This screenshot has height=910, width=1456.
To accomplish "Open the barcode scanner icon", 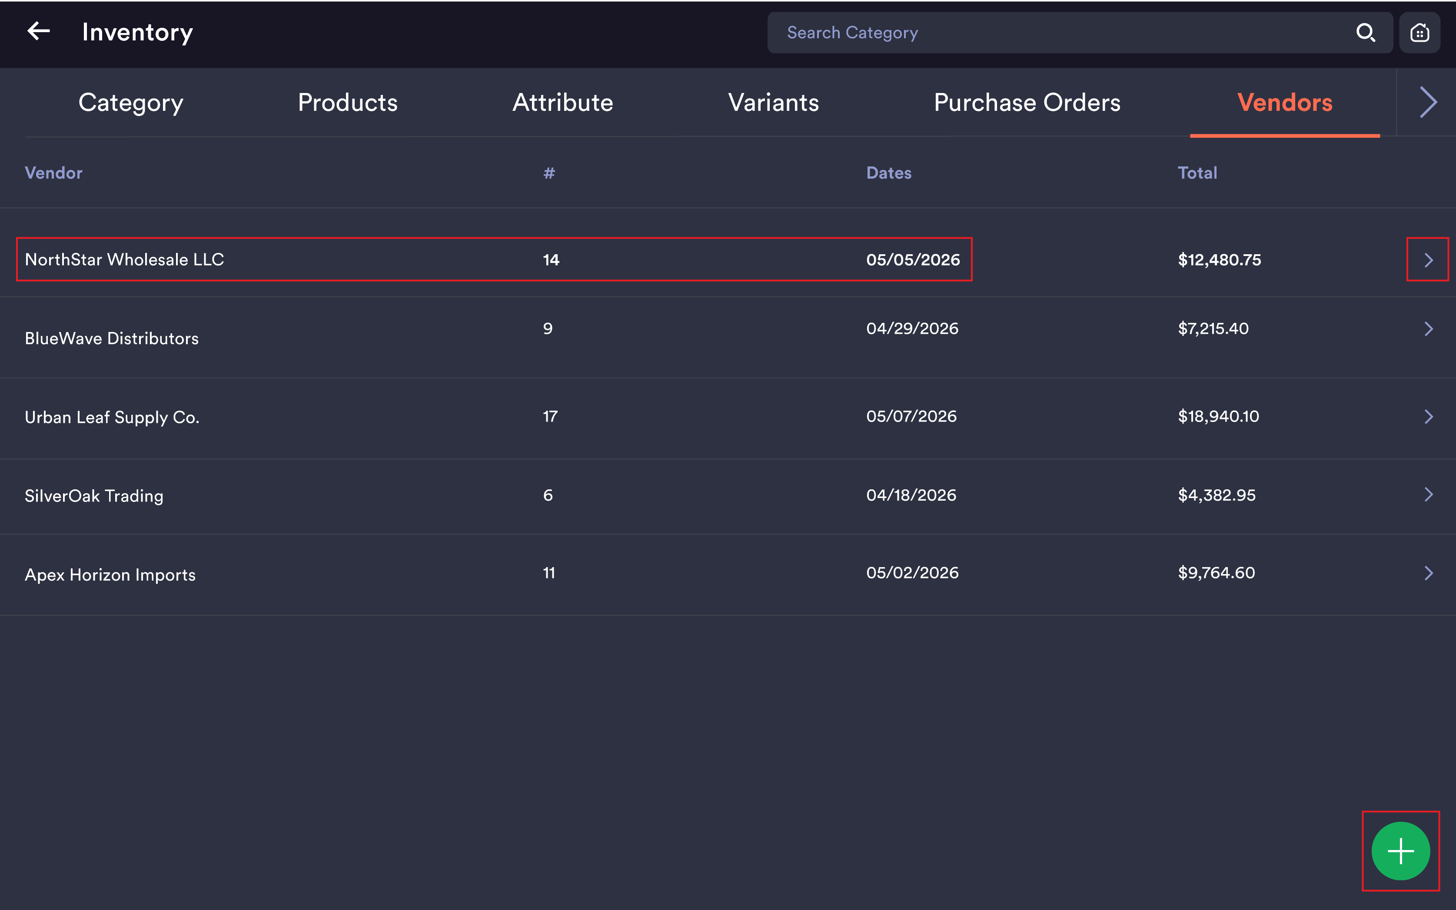I will [1419, 33].
